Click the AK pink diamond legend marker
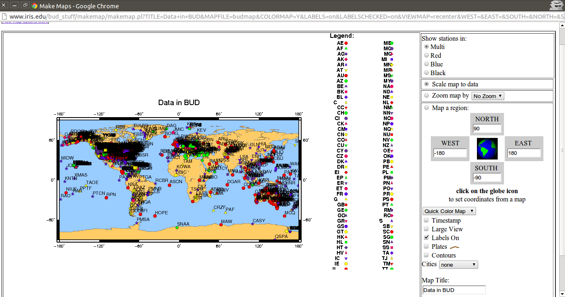 pos(346,59)
